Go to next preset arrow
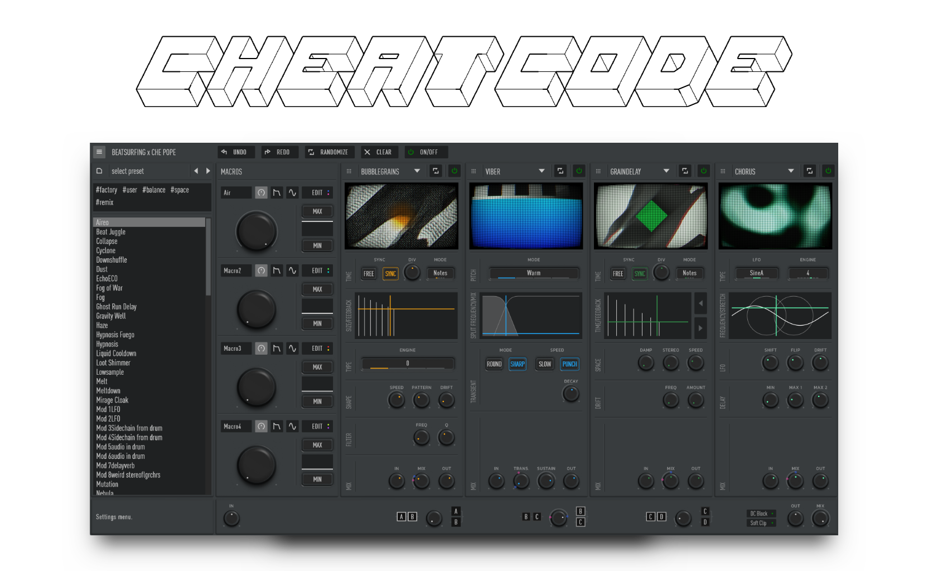 point(208,171)
